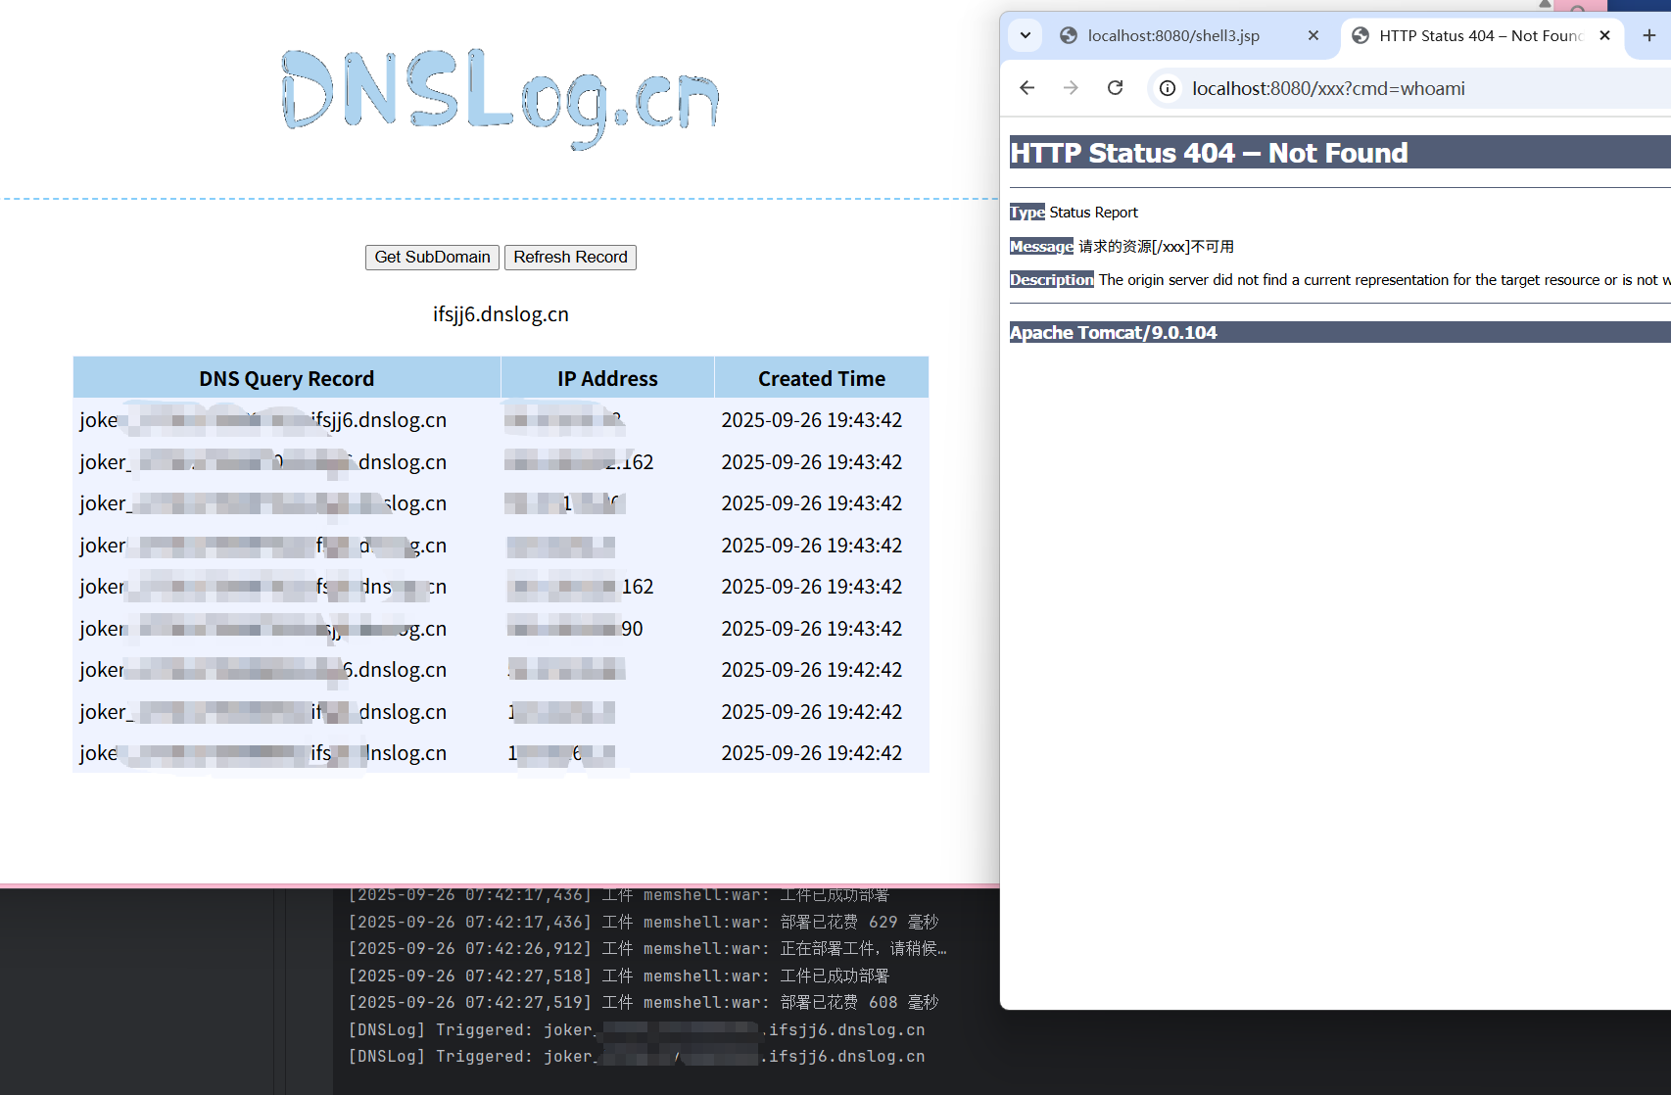The height and width of the screenshot is (1095, 1671).
Task: Click the DNS Query Record column header
Action: [x=286, y=379]
